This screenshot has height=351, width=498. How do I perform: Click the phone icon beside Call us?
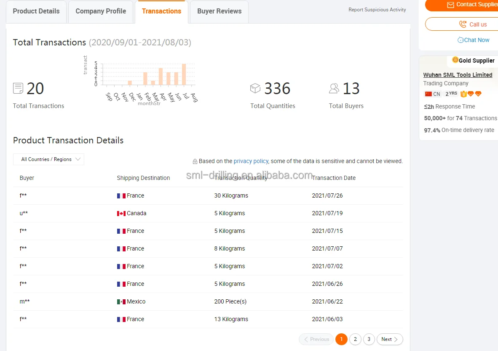click(463, 24)
